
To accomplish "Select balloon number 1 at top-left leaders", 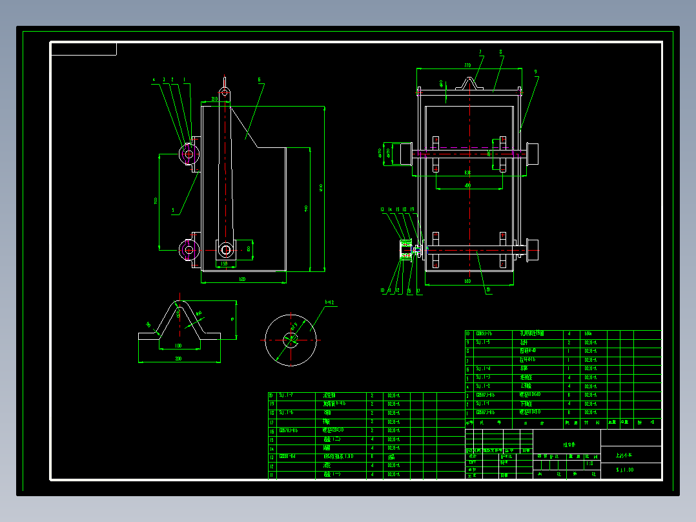I will point(184,80).
